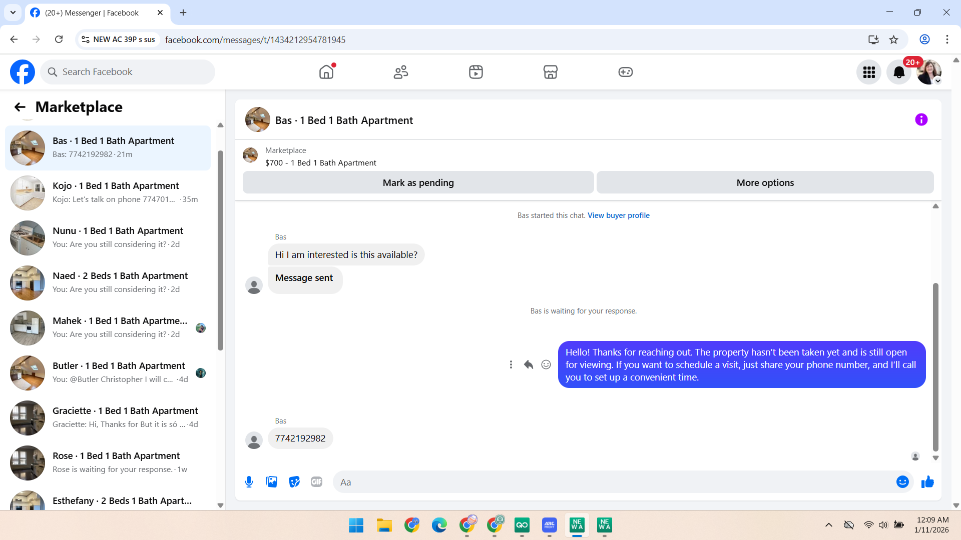Click Mark as pending button
The width and height of the screenshot is (961, 540).
[x=418, y=183]
